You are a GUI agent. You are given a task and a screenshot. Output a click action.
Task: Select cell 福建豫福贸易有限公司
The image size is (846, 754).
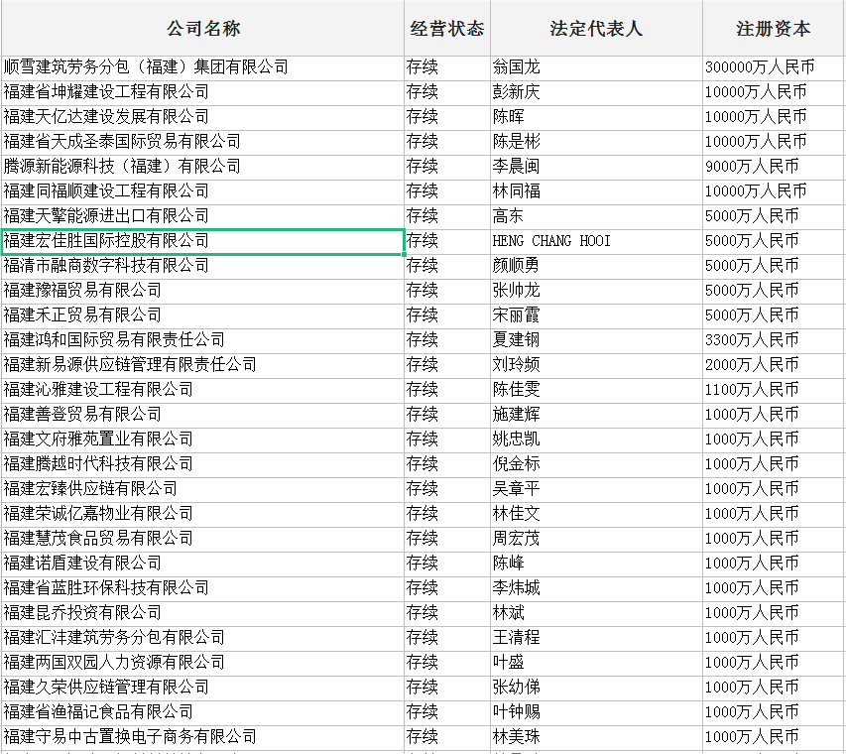click(203, 291)
